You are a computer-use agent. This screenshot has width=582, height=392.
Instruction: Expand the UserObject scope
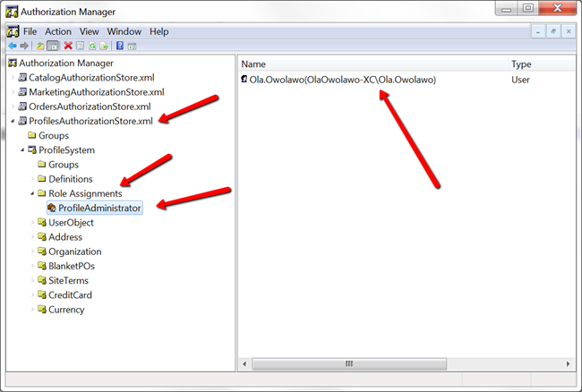point(32,222)
